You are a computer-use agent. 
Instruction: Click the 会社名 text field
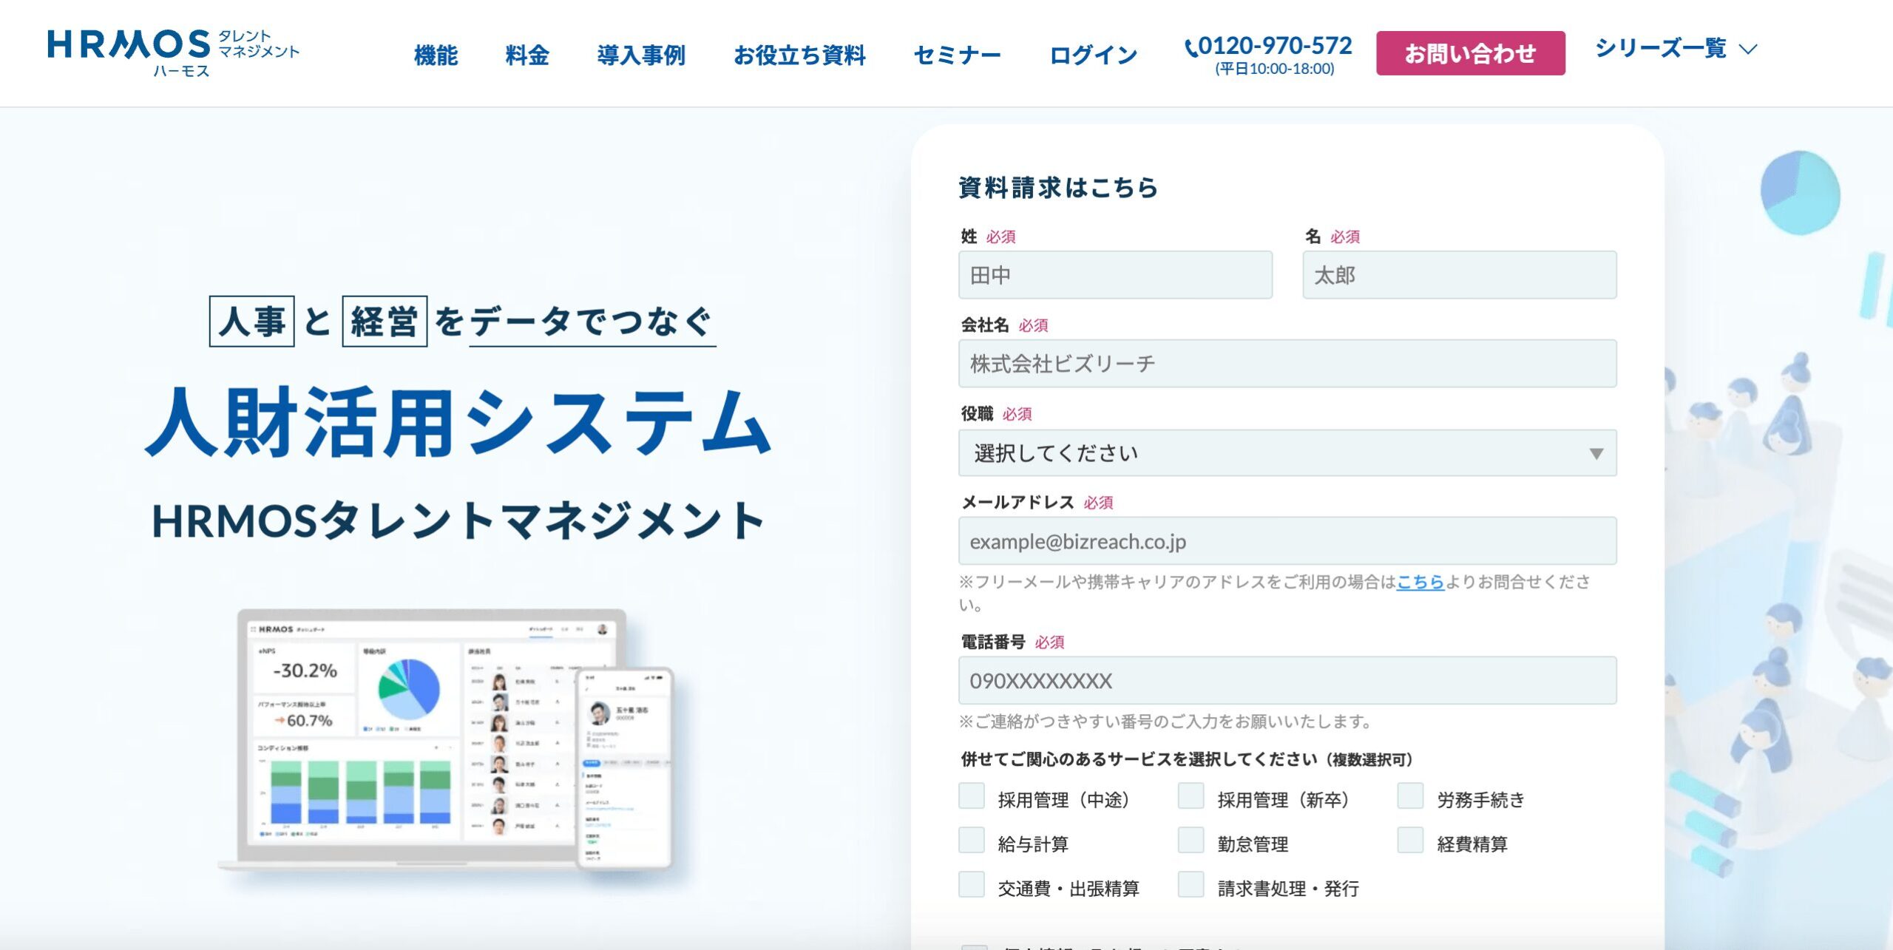point(1287,364)
